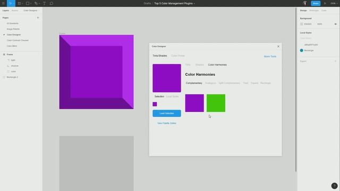
Task: Open the Color Blind page
Action: point(12,46)
